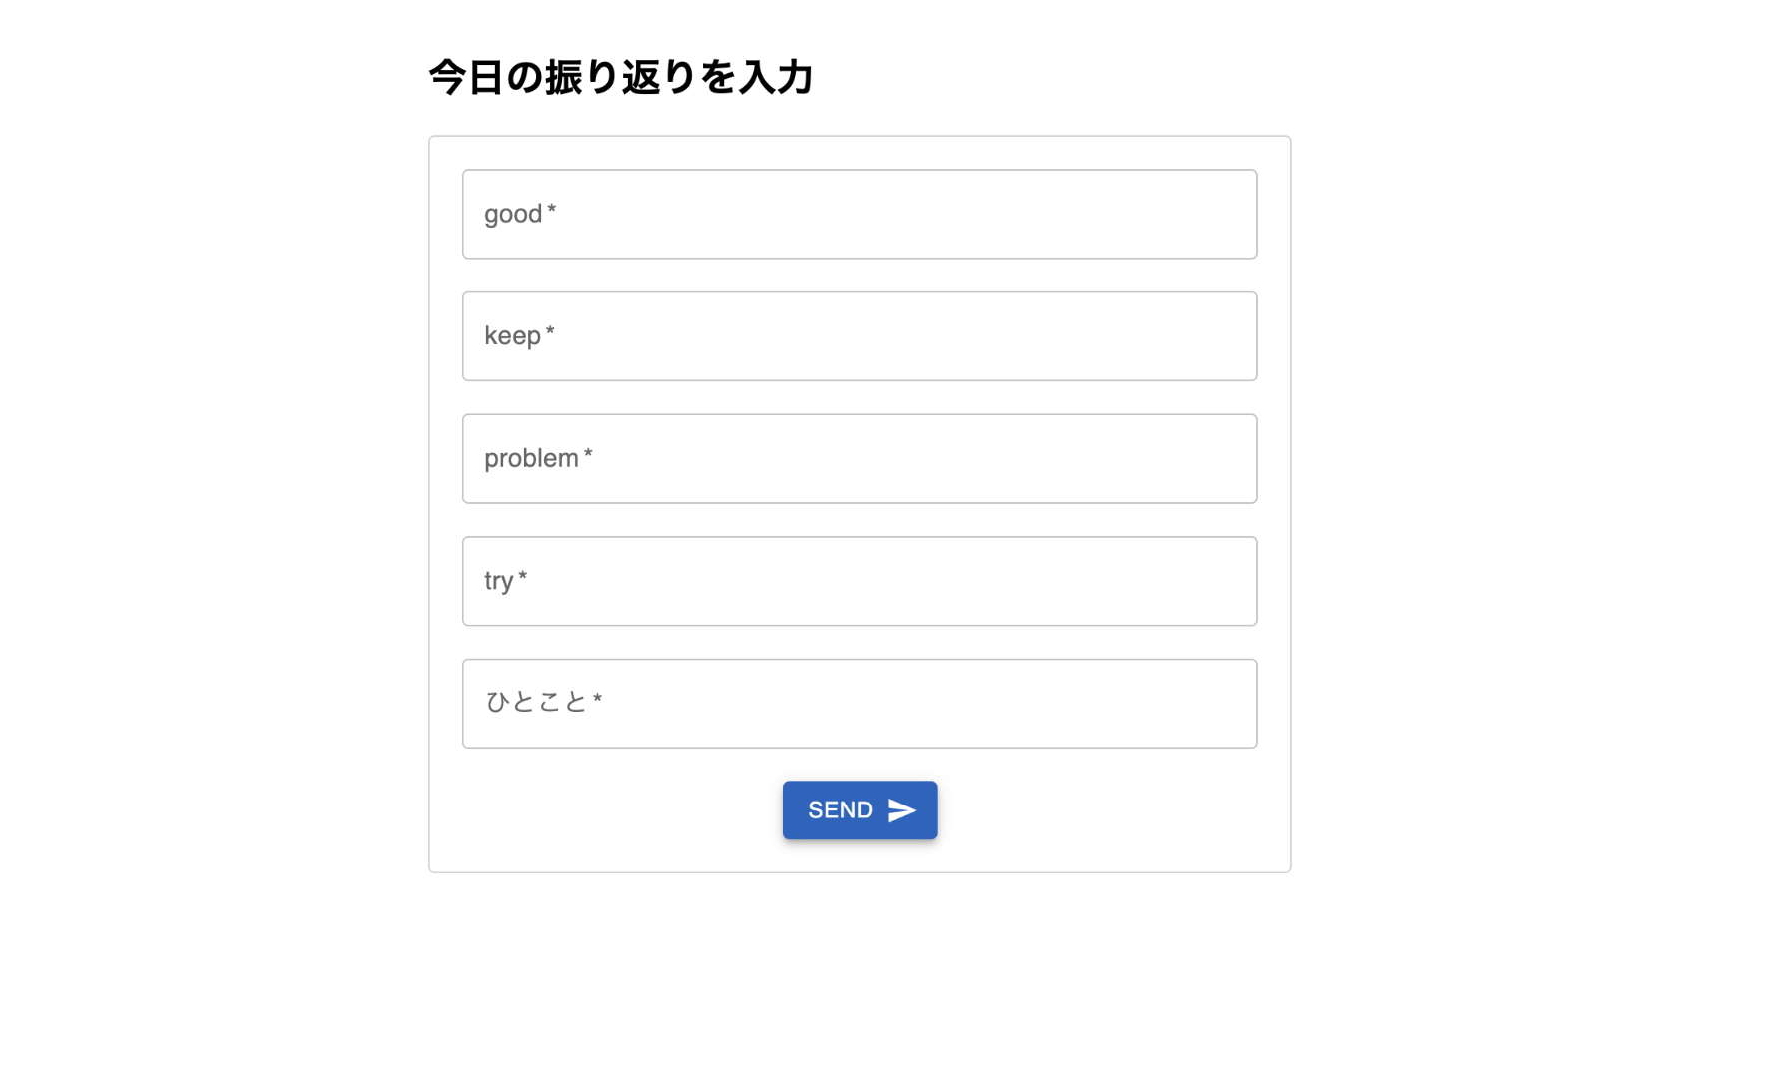The image size is (1771, 1074).
Task: Click the SEND text label
Action: [840, 810]
